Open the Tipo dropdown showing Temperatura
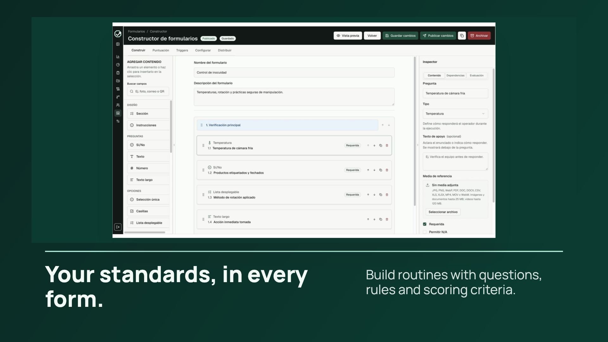The width and height of the screenshot is (608, 342). point(455,114)
